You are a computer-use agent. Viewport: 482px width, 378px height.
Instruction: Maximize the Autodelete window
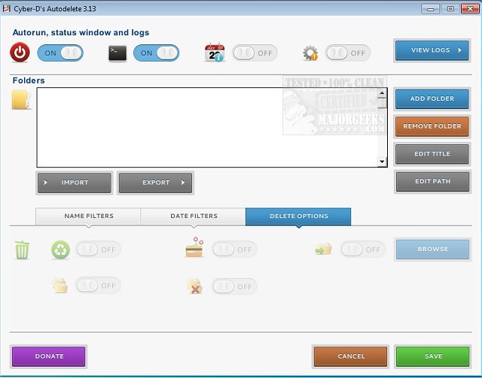tap(450, 8)
